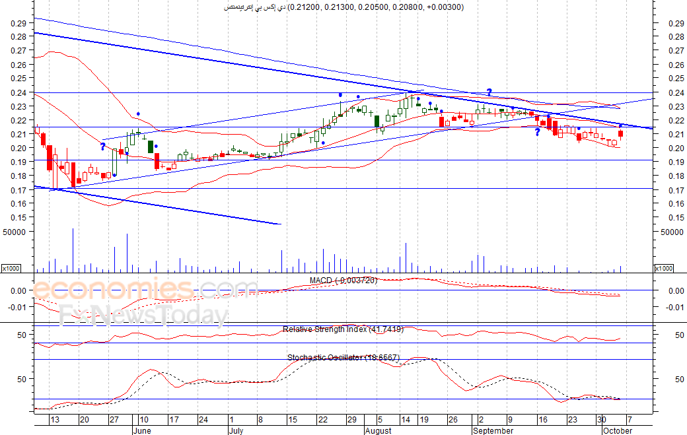Click the date label 26 on time axis
This screenshot has height=435, width=687.
(452, 420)
